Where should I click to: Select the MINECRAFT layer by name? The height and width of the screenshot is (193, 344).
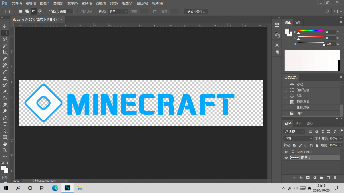(305, 152)
